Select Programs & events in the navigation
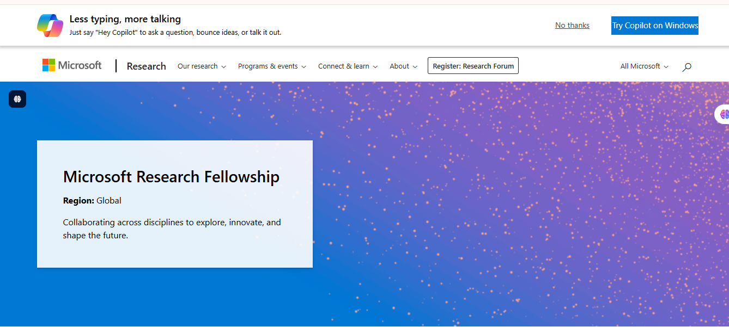Screen dimensions: 729x327 (x=271, y=66)
